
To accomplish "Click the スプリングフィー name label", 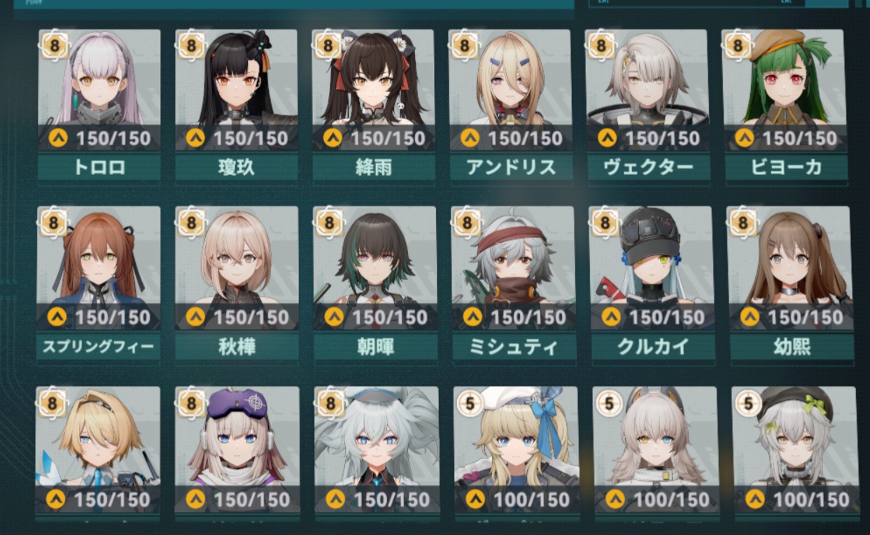I will point(99,347).
